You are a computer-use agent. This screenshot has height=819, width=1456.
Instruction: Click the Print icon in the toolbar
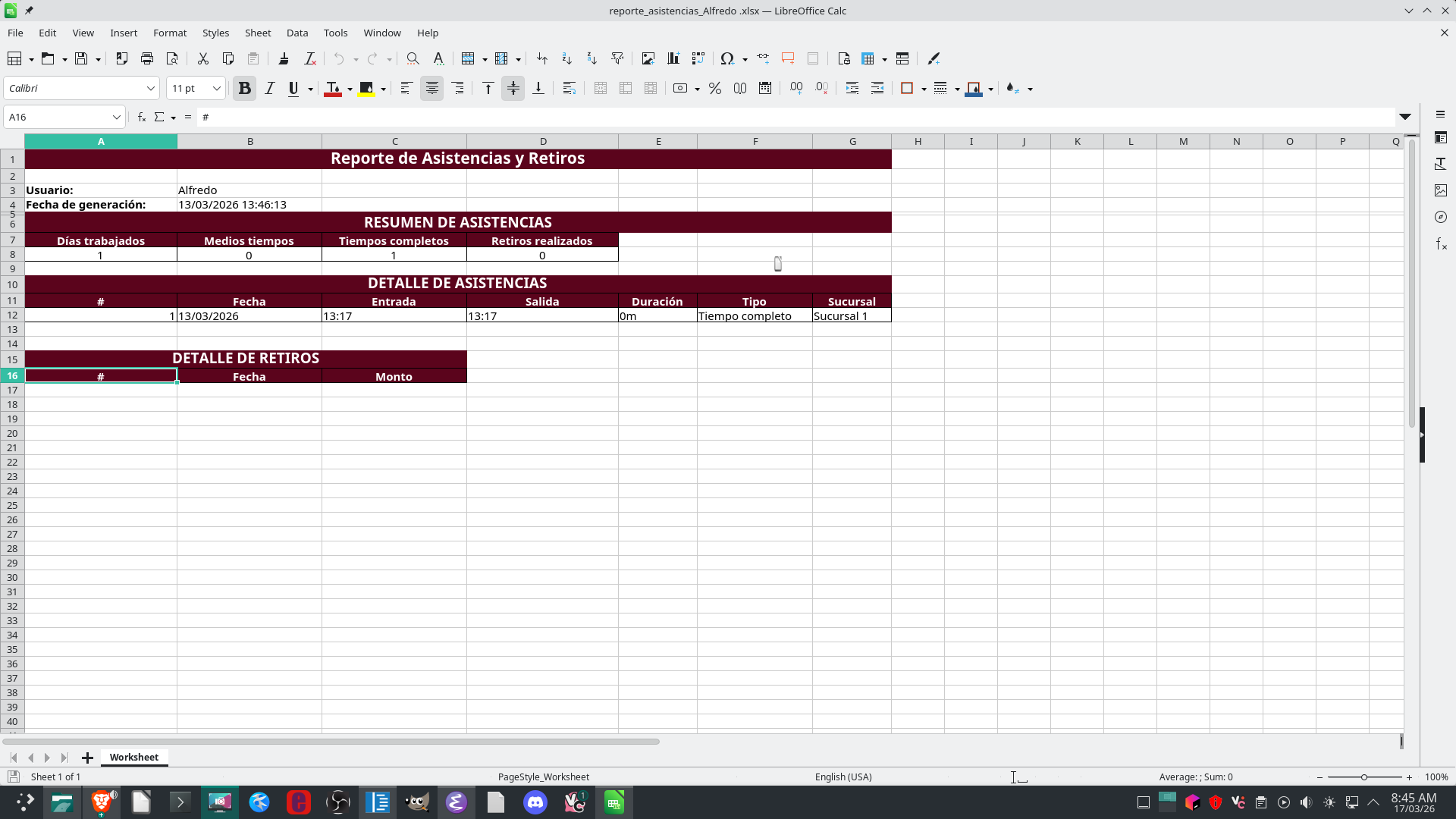coord(147,58)
